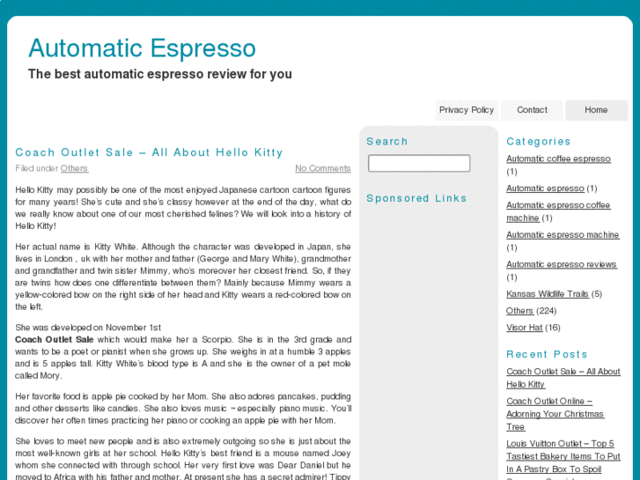The image size is (640, 480).
Task: Click the bold 'Coach Outlet Sale' text in article
Action: pyautogui.click(x=55, y=339)
